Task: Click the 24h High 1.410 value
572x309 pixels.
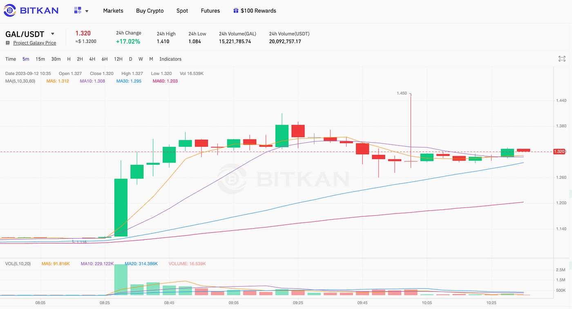Action: [163, 42]
